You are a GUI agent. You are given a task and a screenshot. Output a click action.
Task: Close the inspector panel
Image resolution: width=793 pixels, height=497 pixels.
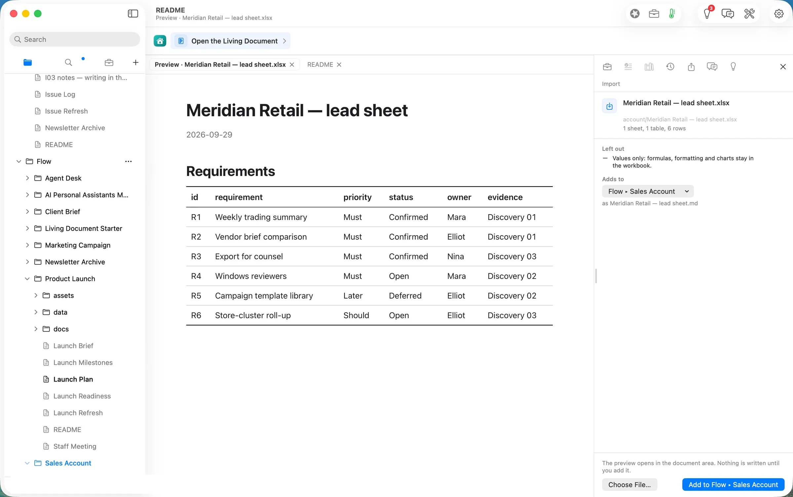(x=783, y=67)
